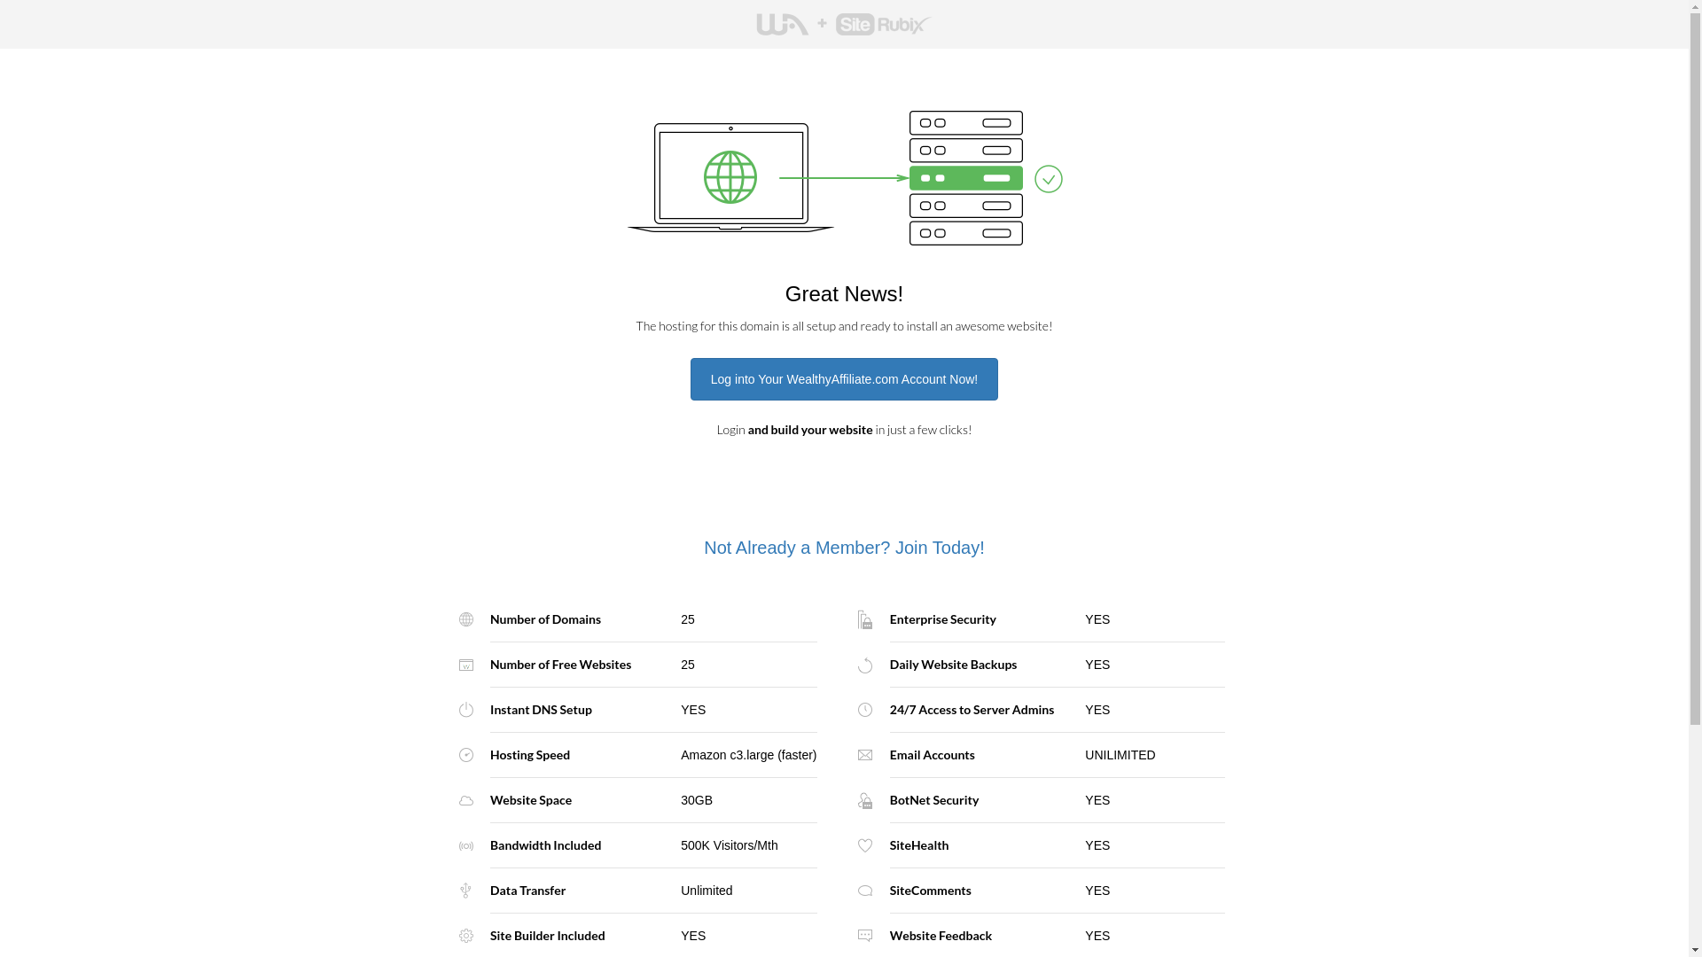Click the 'Site Builder Included' label
This screenshot has height=957, width=1702.
pyautogui.click(x=548, y=936)
